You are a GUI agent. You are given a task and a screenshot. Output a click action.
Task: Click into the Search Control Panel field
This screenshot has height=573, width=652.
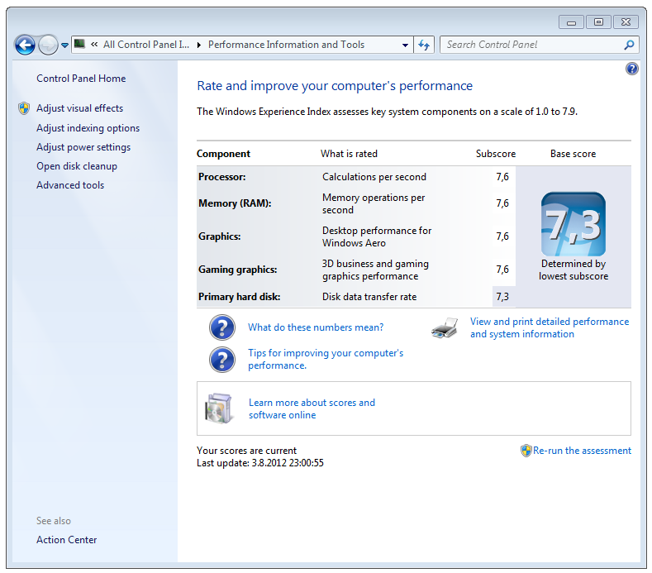click(529, 45)
